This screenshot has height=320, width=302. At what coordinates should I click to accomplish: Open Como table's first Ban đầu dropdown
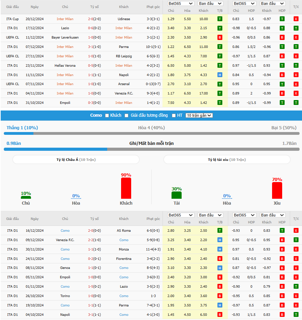(x=210, y=215)
